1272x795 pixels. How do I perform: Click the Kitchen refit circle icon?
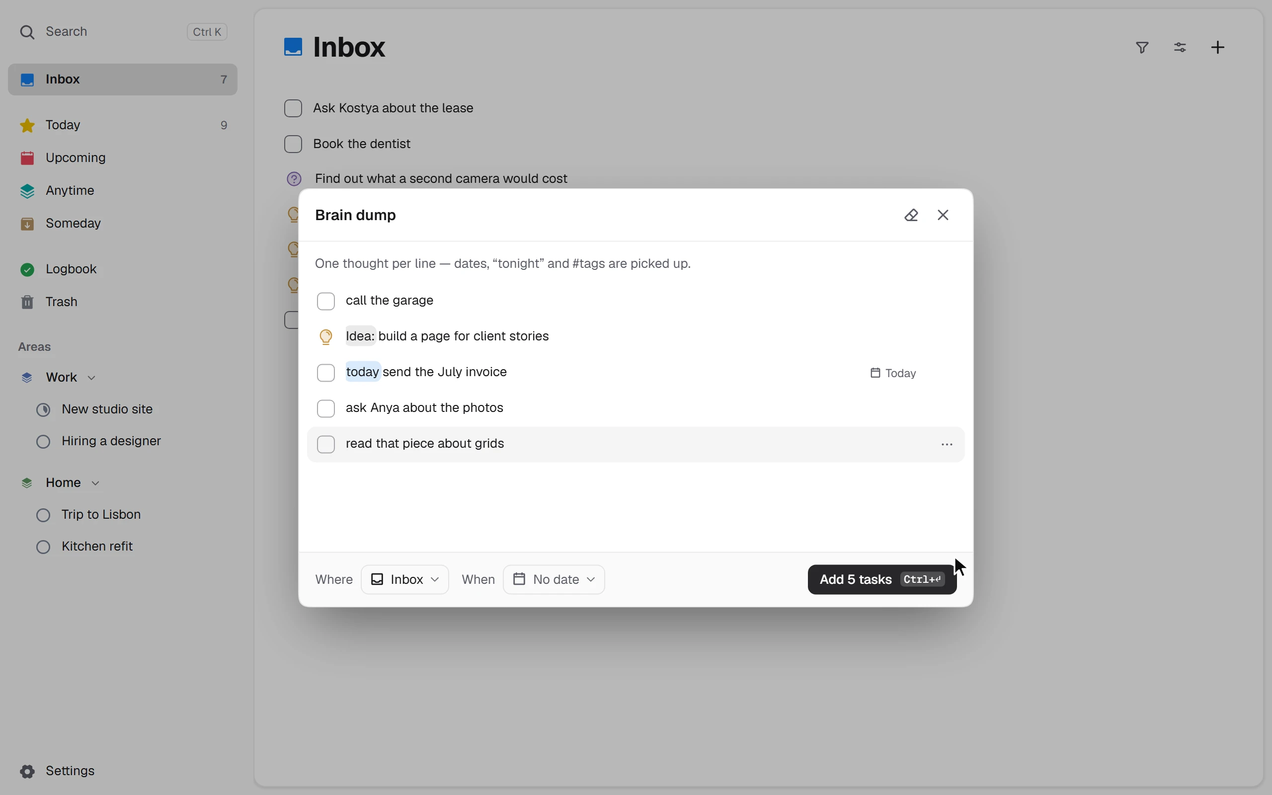[x=43, y=547]
